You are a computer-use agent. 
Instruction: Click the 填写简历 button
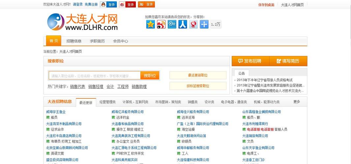288,61
